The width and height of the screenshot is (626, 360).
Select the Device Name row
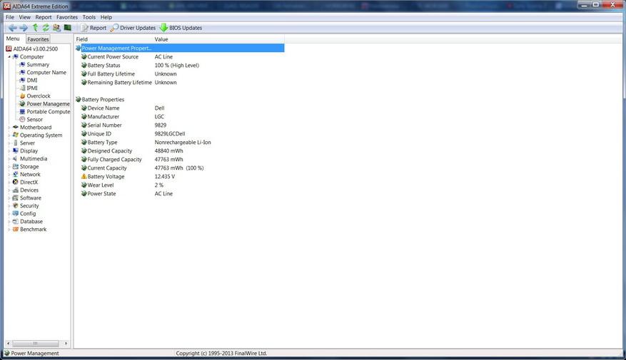[x=180, y=108]
